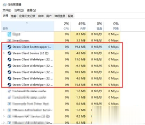This screenshot has width=145, height=125.
Task: Sort by the 0% network column header
Action: [112, 26]
